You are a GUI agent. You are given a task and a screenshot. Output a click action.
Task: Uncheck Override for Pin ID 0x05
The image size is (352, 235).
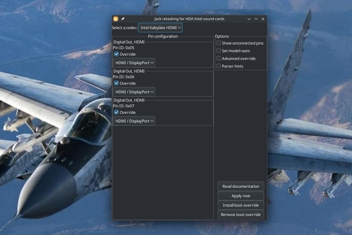click(x=116, y=54)
